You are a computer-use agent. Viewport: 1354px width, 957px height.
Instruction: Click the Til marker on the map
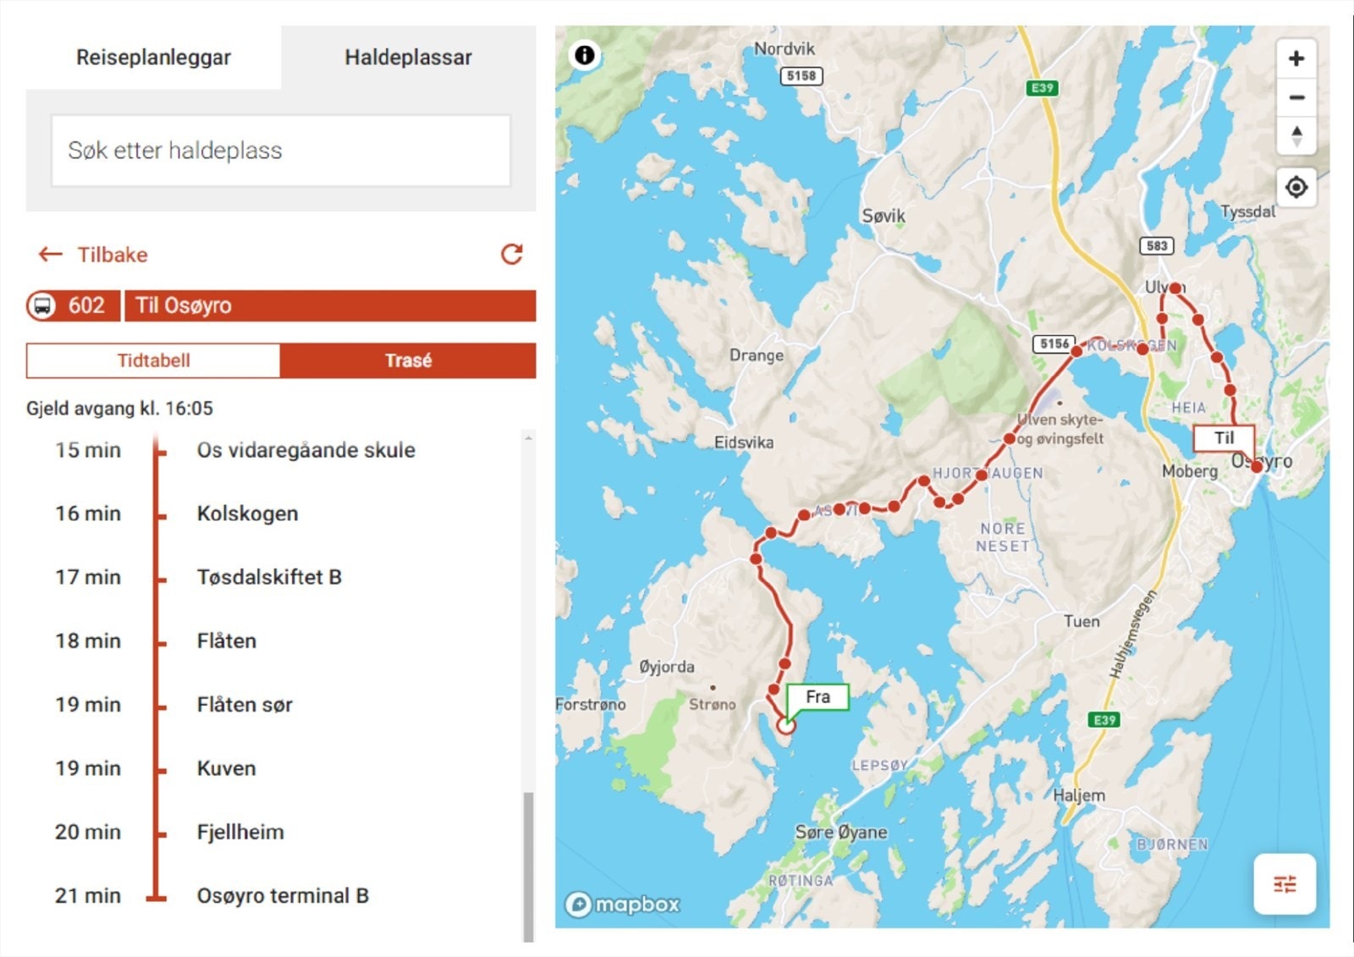[x=1224, y=437]
